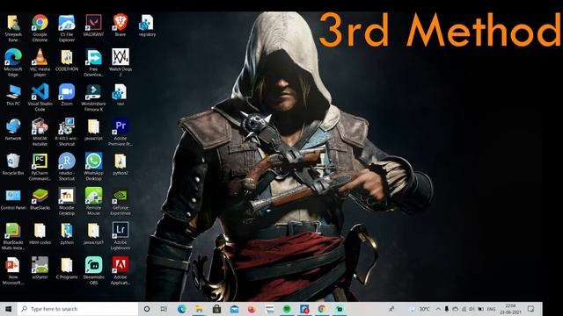Screen dimensions: 563x316
Task: Open the Shreyash Rane user folder icon
Action: pos(13,28)
